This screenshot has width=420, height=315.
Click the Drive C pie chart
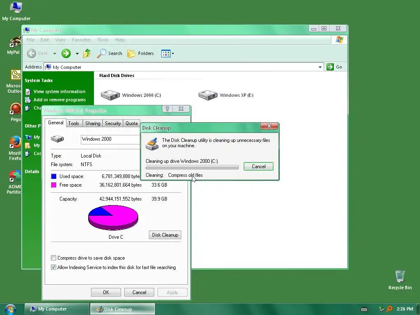113,217
